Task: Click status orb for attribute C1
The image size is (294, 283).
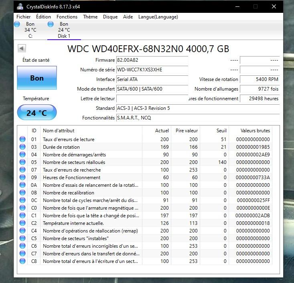Action: [22, 215]
